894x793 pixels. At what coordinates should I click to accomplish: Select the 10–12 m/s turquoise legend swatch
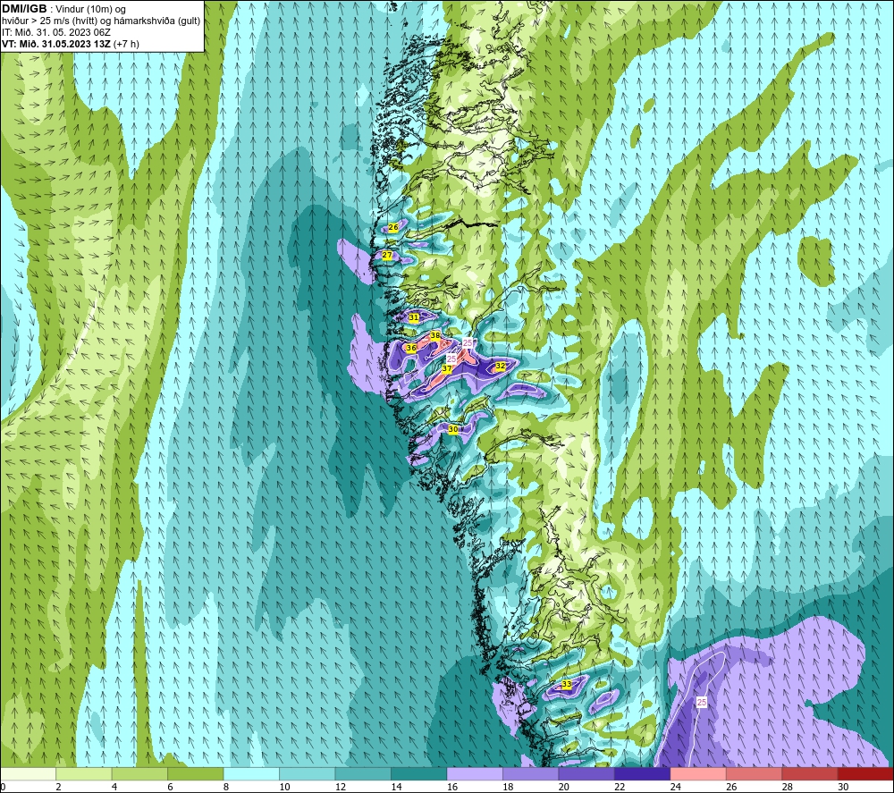point(308,773)
